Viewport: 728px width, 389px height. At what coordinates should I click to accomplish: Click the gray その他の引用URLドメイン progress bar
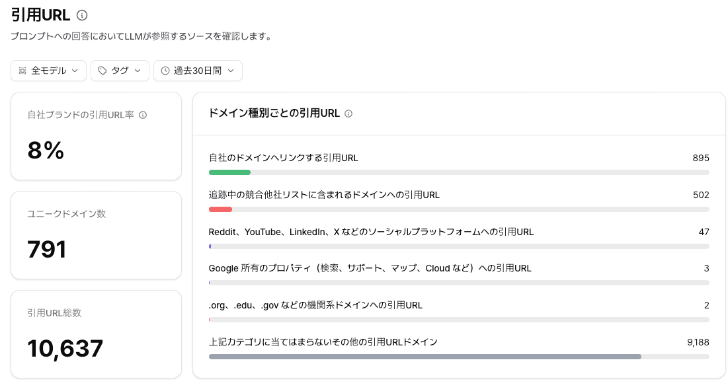pyautogui.click(x=425, y=357)
